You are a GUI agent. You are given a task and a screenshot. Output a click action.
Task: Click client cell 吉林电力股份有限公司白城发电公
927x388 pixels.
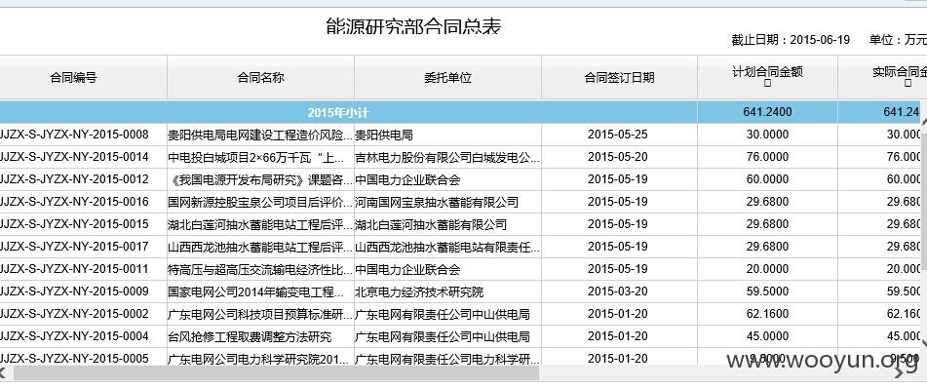click(x=447, y=157)
